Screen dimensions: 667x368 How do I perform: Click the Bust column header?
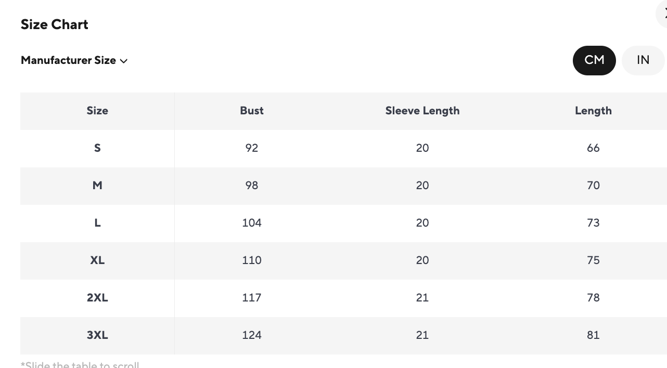point(252,111)
